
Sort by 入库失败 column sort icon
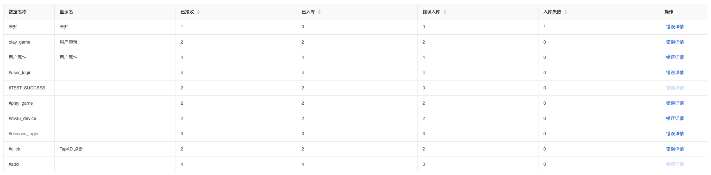click(x=566, y=12)
